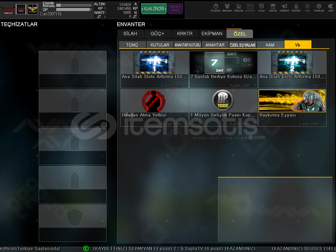
Task: Go back with the GERİ arrows icon
Action: pyautogui.click(x=331, y=8)
